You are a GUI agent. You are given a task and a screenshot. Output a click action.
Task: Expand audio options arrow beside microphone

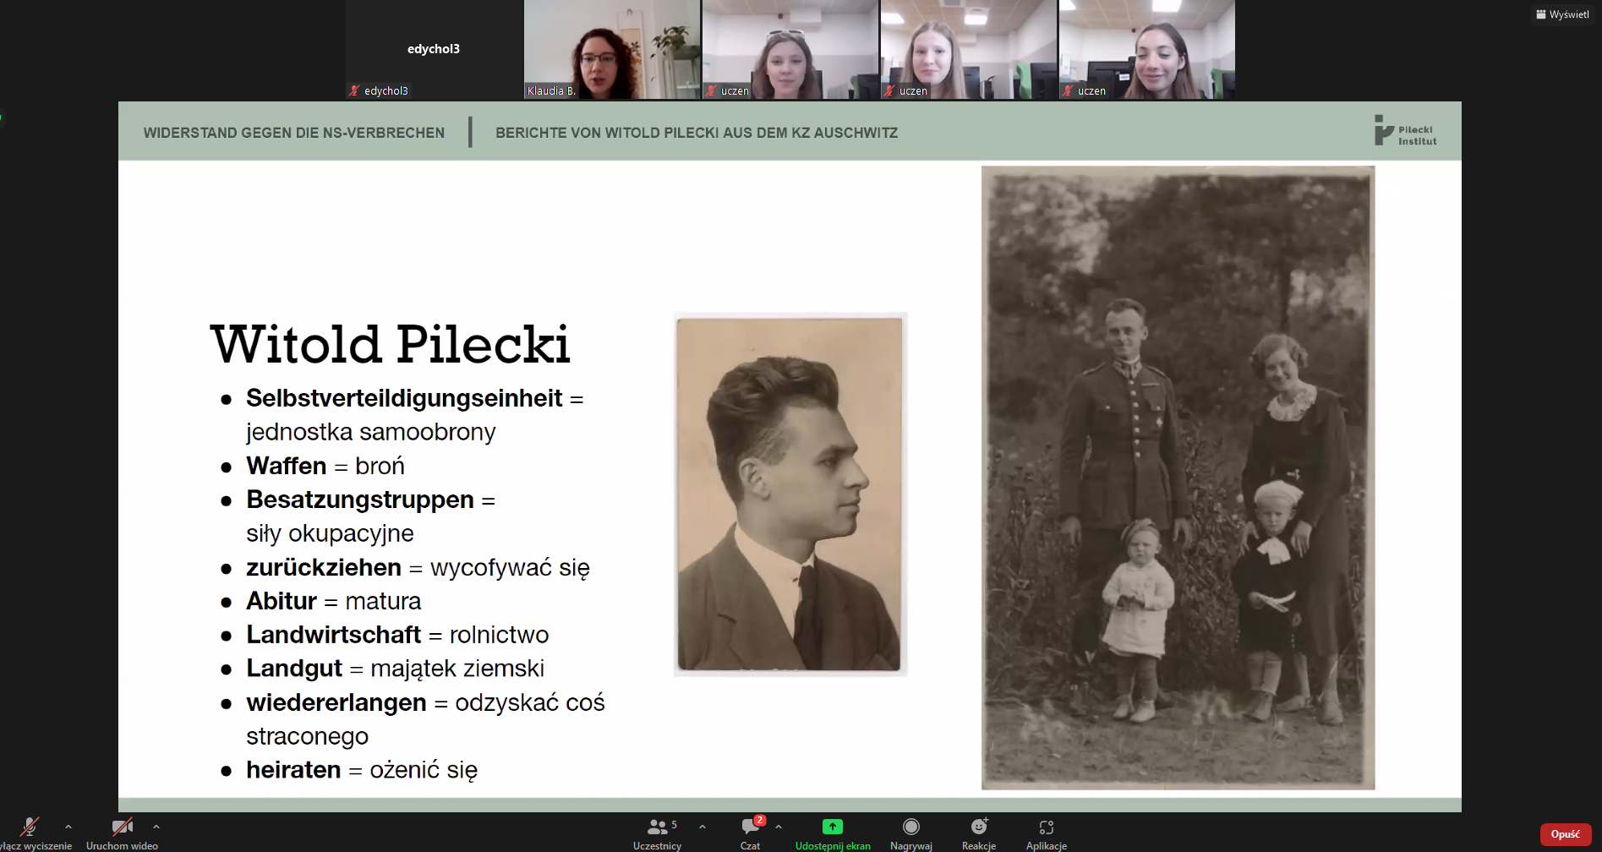(x=68, y=827)
